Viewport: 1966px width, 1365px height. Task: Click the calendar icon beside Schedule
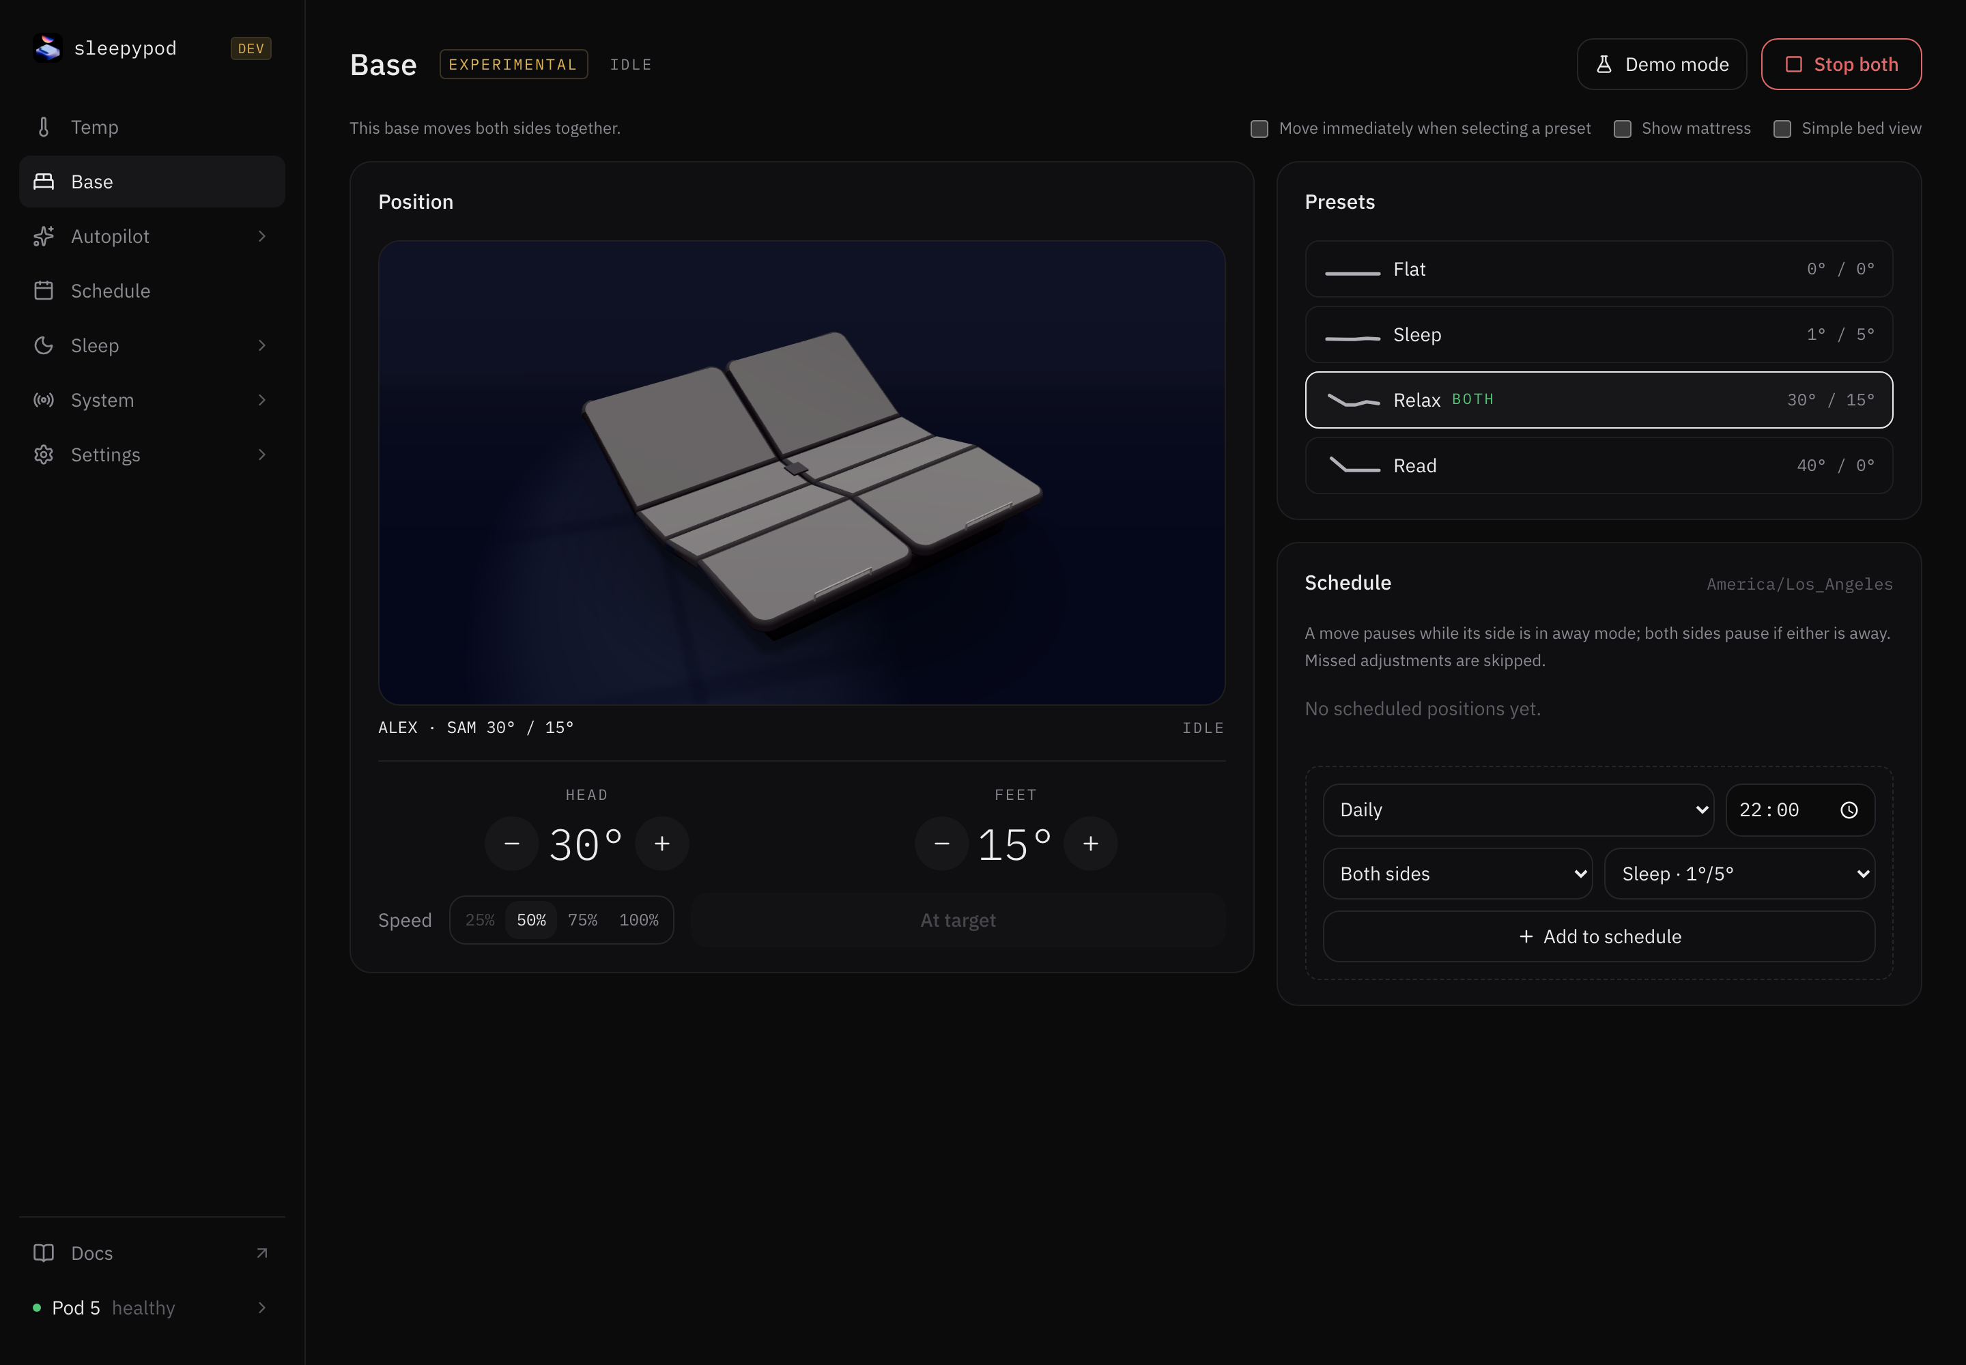(44, 291)
